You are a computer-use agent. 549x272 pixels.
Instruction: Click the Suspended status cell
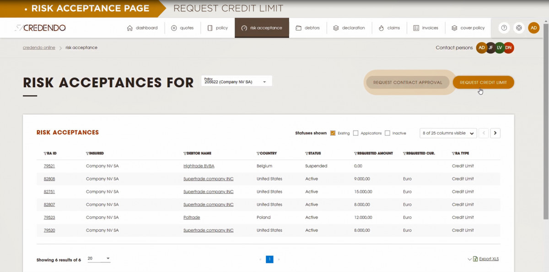tap(316, 166)
